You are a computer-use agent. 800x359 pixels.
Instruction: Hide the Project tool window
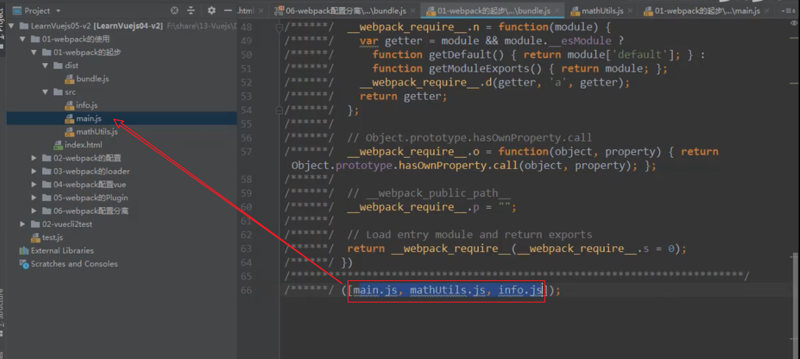click(x=228, y=10)
